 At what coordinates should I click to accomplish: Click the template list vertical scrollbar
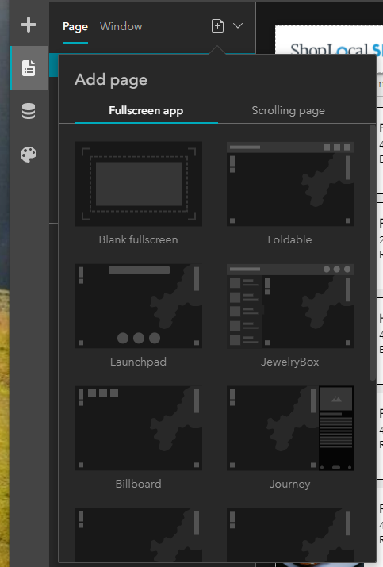pos(373,252)
